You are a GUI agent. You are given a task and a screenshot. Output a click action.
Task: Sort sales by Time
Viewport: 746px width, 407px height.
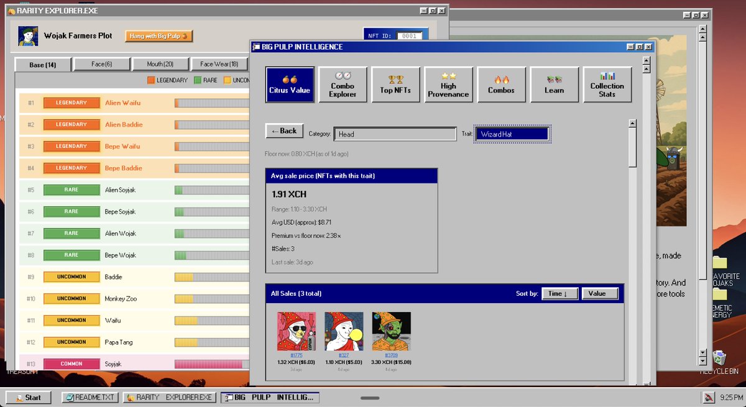pos(559,293)
